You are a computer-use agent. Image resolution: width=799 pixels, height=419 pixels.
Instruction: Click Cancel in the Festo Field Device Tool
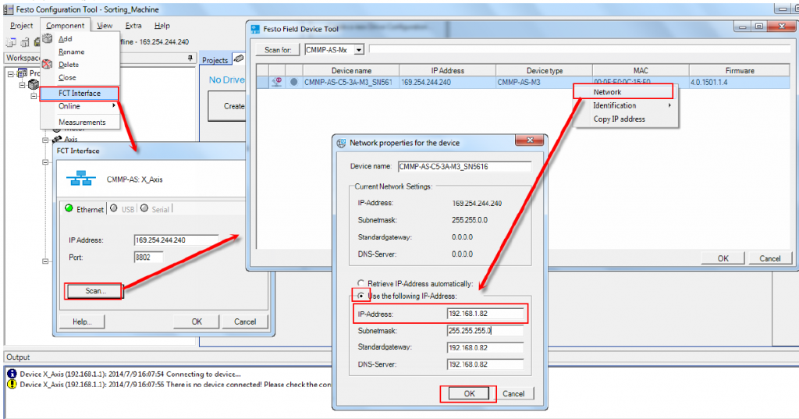point(769,258)
